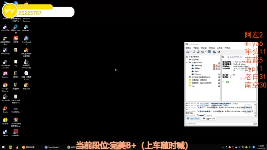The height and width of the screenshot is (150, 267).
Task: Open the cfg folder on desktop
Action: tap(16, 63)
